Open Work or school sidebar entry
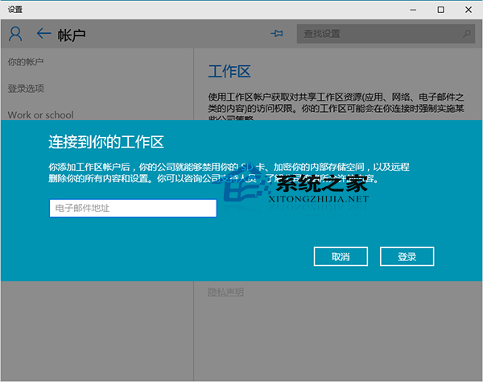Viewport: 483px width, 382px height. tap(40, 115)
